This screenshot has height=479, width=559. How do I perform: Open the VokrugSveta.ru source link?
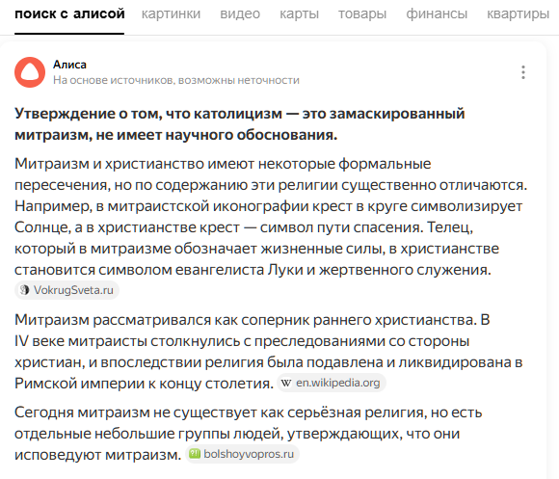(67, 290)
